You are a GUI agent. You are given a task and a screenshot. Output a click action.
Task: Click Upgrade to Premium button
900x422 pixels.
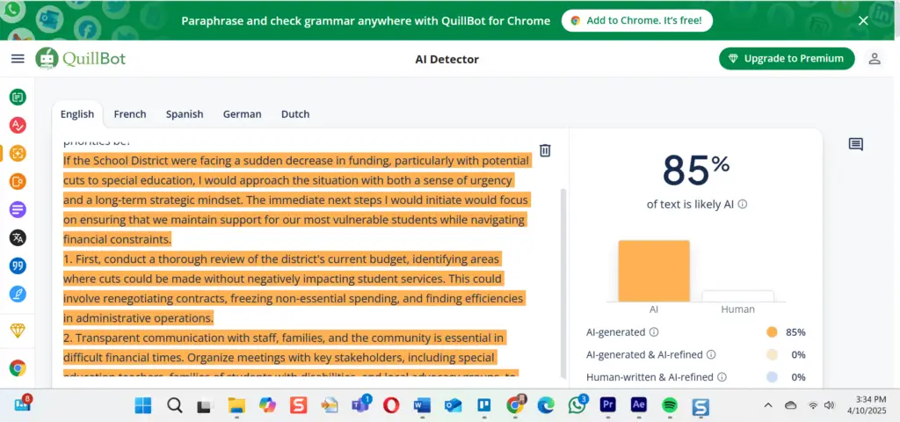pos(787,59)
